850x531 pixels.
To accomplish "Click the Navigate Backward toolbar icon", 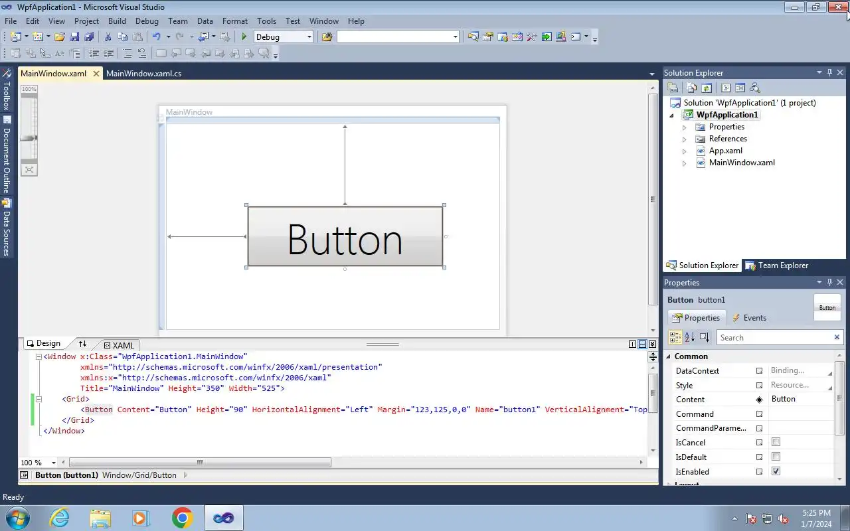I will [204, 37].
